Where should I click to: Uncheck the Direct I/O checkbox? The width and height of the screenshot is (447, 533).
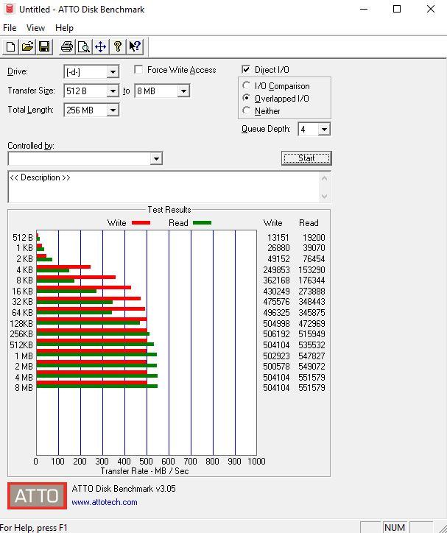point(246,70)
